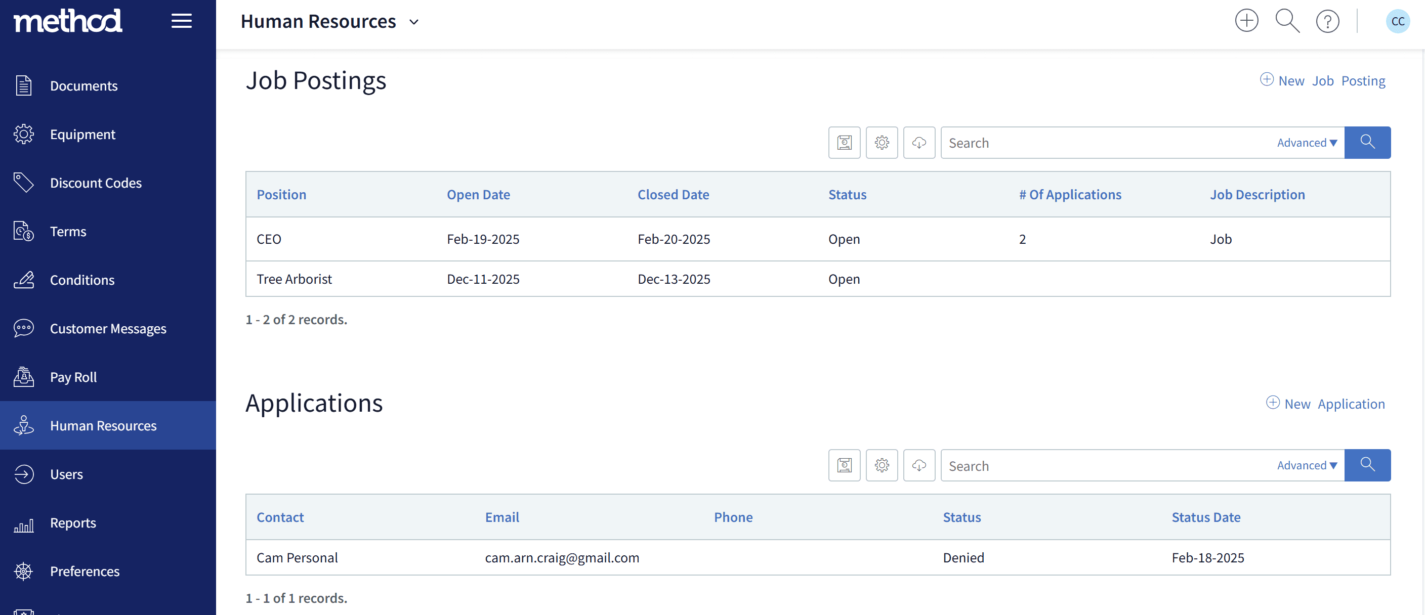Click the Job description cell for CEO

pos(1221,239)
